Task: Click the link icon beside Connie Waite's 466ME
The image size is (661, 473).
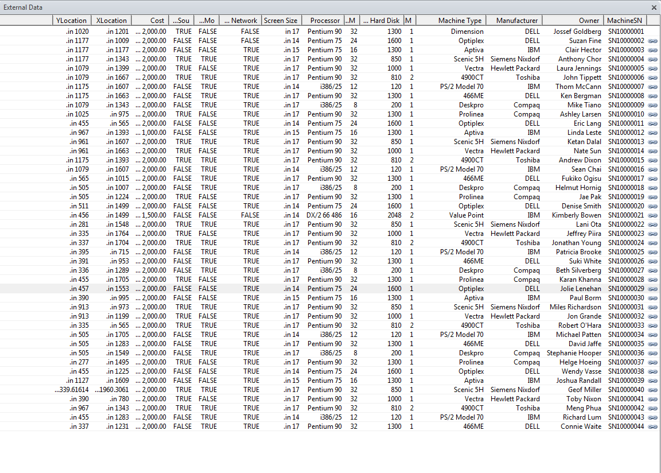Action: [654, 427]
